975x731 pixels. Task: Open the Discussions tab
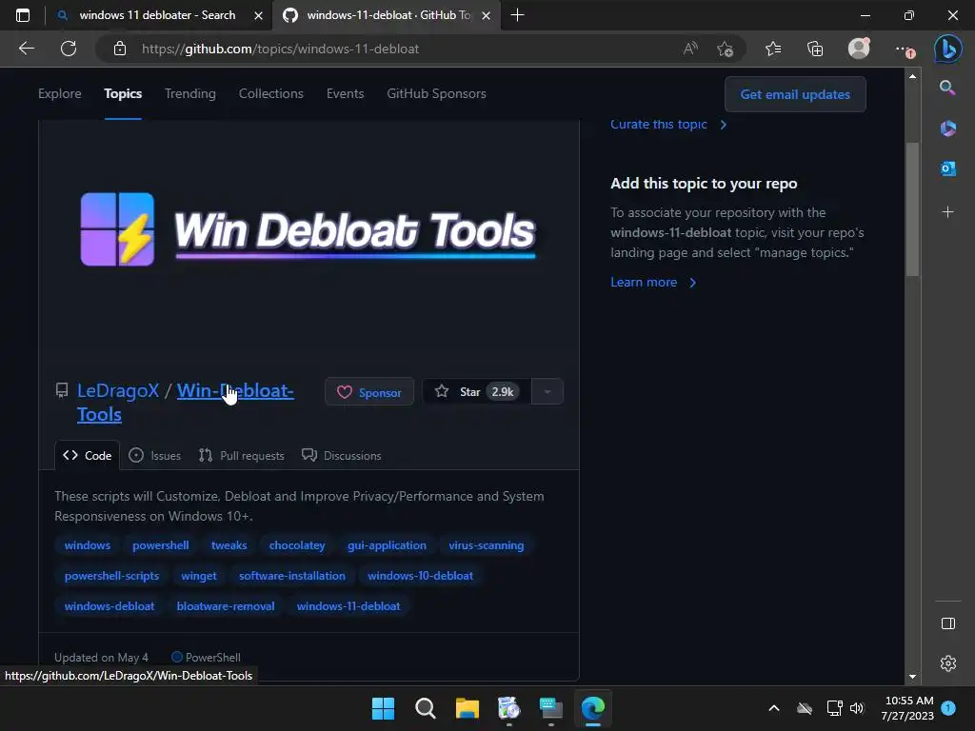point(342,456)
